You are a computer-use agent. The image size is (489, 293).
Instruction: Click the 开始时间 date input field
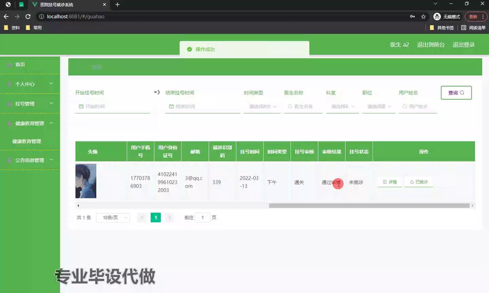click(x=112, y=106)
